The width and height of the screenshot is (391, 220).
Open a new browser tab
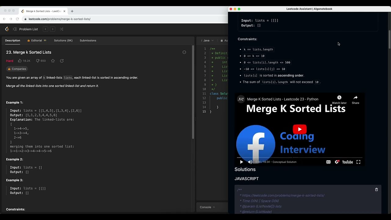point(72,11)
